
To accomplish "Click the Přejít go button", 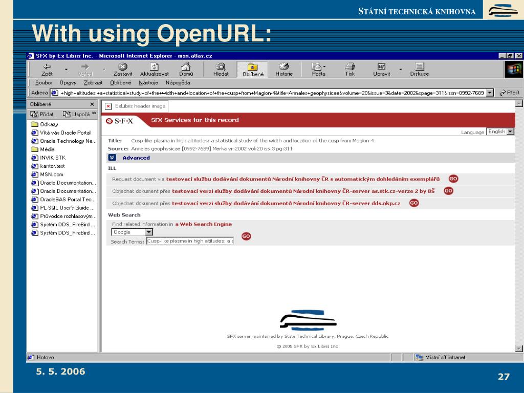I will (x=510, y=93).
